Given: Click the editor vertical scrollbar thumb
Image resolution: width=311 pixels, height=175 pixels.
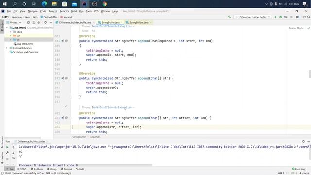Looking at the screenshot, I should click(x=310, y=74).
